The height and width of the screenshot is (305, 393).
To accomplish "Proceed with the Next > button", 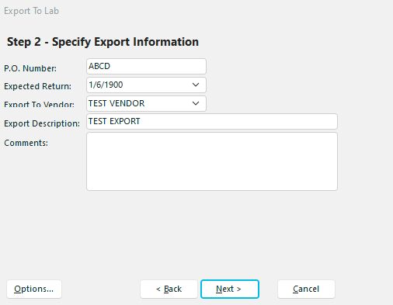I will point(230,289).
